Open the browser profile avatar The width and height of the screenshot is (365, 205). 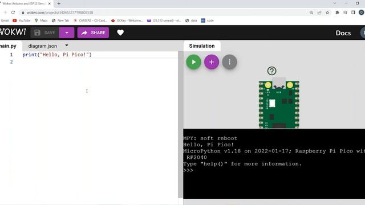[x=362, y=13]
